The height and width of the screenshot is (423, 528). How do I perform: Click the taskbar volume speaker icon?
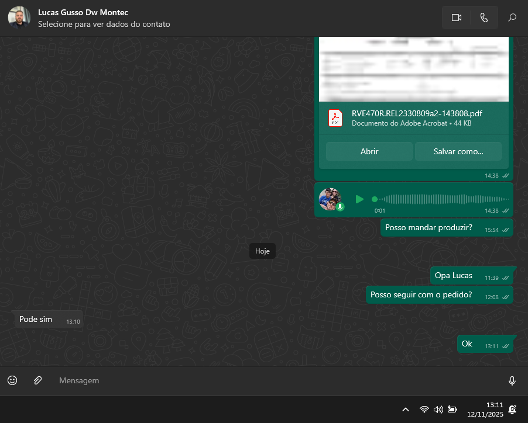pos(438,410)
